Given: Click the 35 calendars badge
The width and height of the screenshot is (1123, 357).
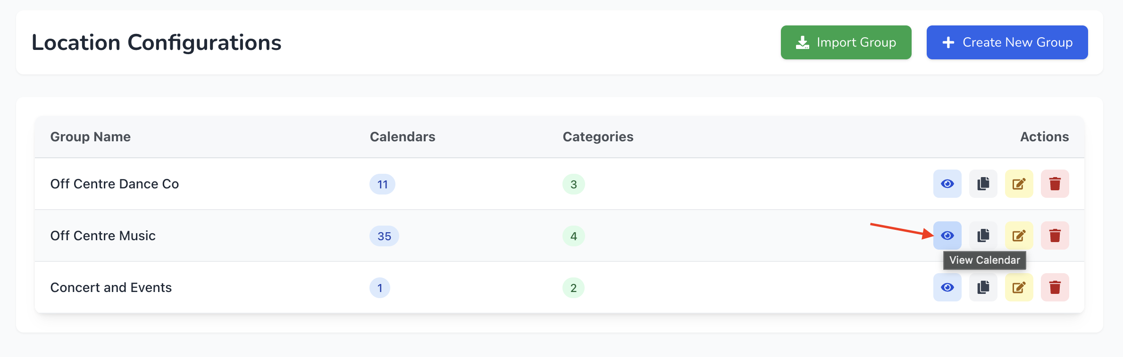Looking at the screenshot, I should pos(384,236).
